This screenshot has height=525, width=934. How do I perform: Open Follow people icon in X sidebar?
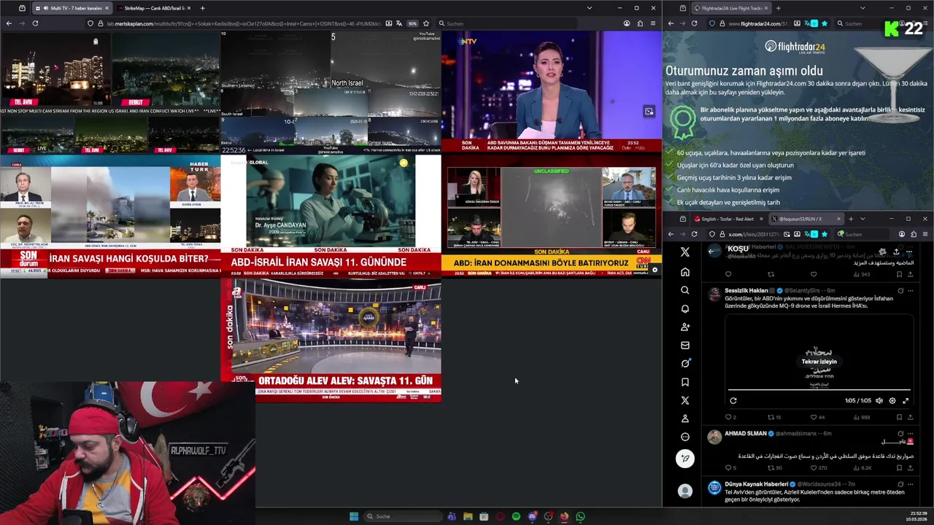click(684, 327)
